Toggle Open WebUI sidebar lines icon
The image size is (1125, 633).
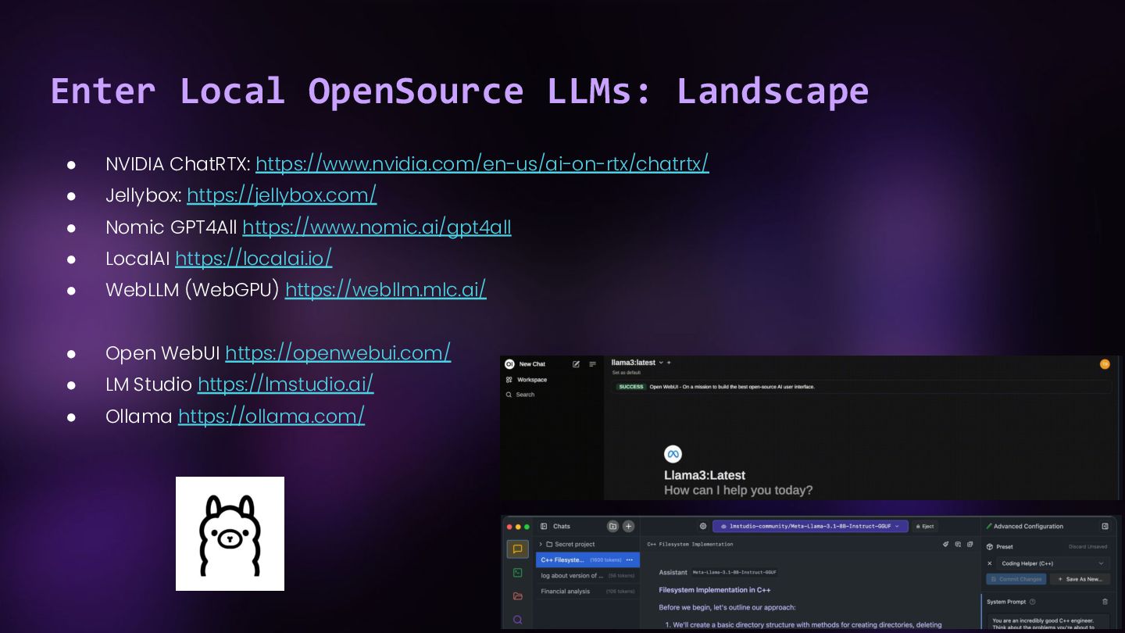[592, 364]
